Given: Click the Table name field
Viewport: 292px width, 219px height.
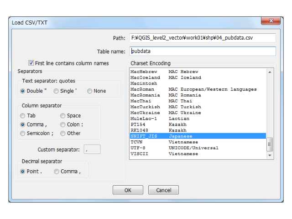Looking at the screenshot, I should click(203, 51).
